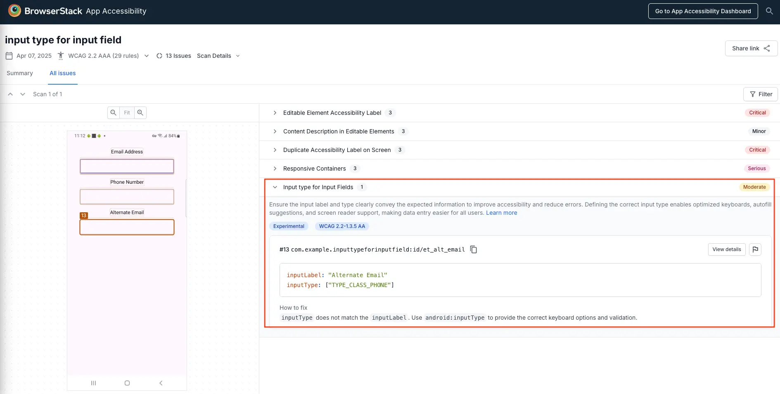Click the calendar icon beside Apr 07, 2025
This screenshot has width=780, height=394.
coord(9,56)
